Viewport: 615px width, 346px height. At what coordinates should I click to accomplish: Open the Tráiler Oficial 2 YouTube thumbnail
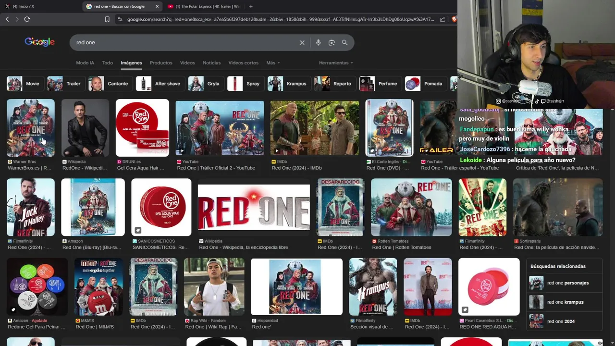pyautogui.click(x=220, y=128)
